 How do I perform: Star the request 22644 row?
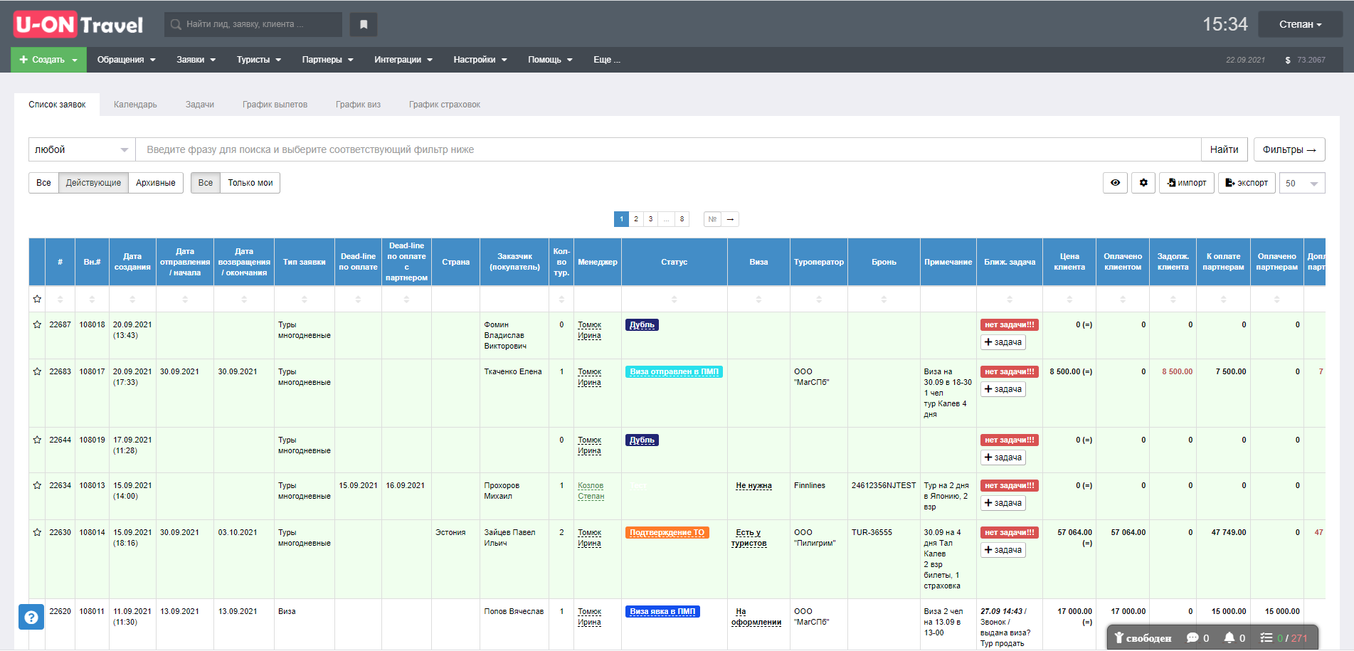pos(37,440)
